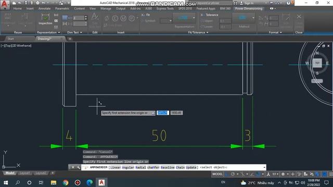Increase the Dim Text precision stepper
333x187 pixels.
[x=85, y=17]
